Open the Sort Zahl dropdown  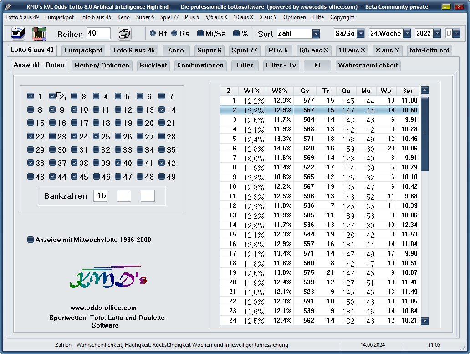point(316,33)
